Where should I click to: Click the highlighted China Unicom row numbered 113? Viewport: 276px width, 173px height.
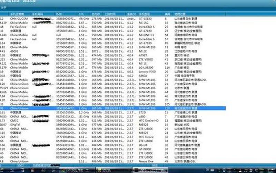click(113, 108)
